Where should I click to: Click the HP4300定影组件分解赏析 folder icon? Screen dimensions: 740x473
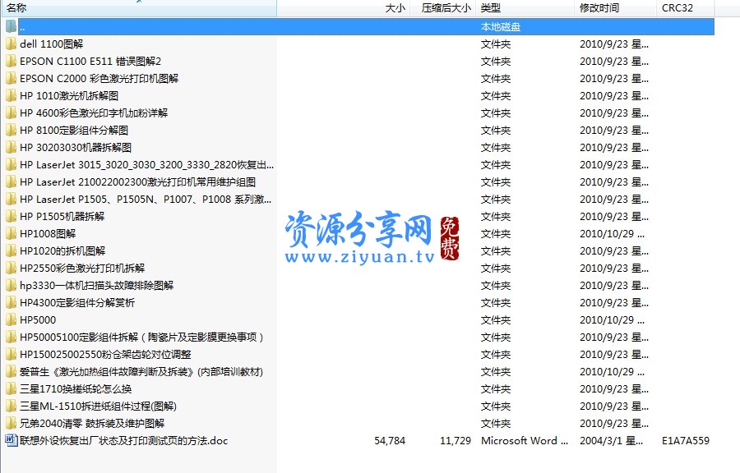click(x=11, y=302)
